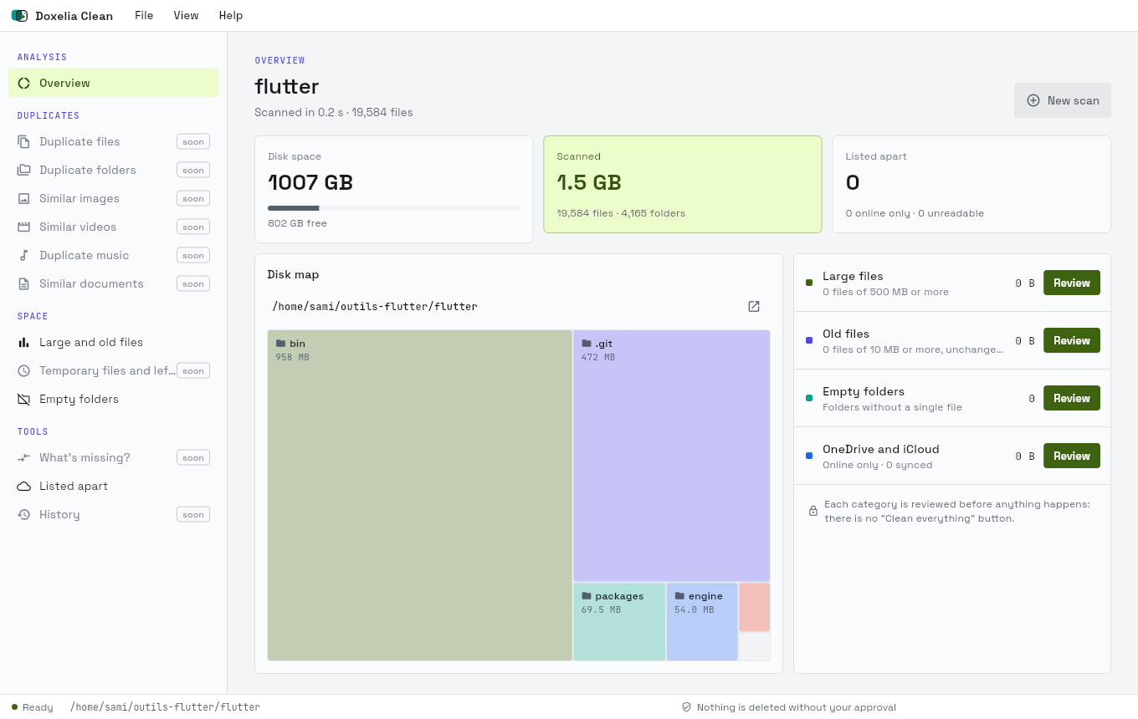Select Overview in the sidebar
This screenshot has height=719, width=1138.
tap(113, 83)
